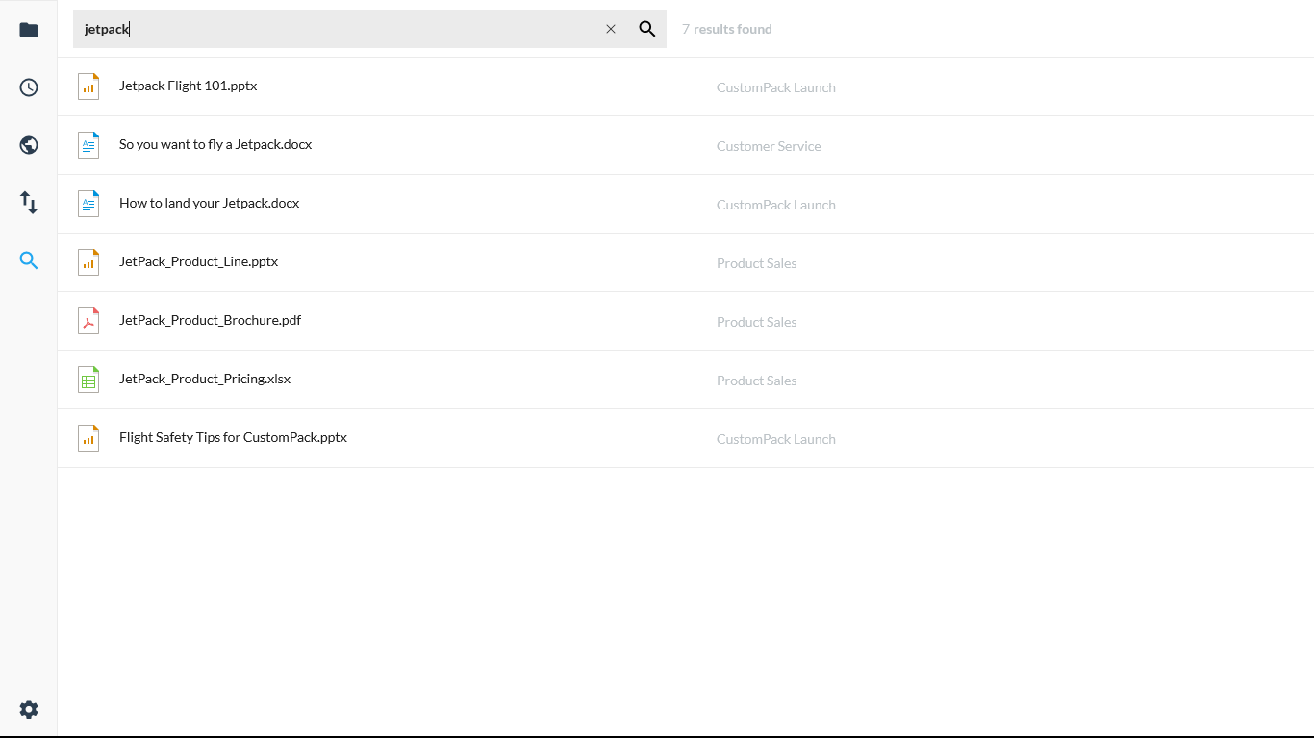Click the PDF icon for JetPack_Product_Brochure.pdf
This screenshot has height=738, width=1314.
88,320
